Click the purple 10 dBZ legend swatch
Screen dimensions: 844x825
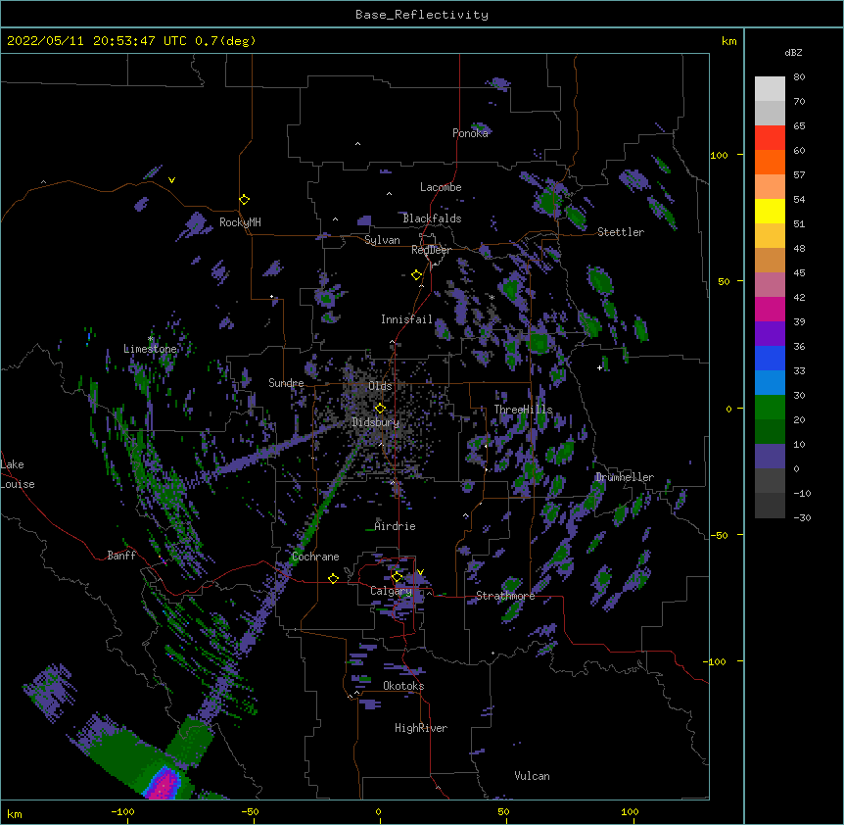click(770, 457)
